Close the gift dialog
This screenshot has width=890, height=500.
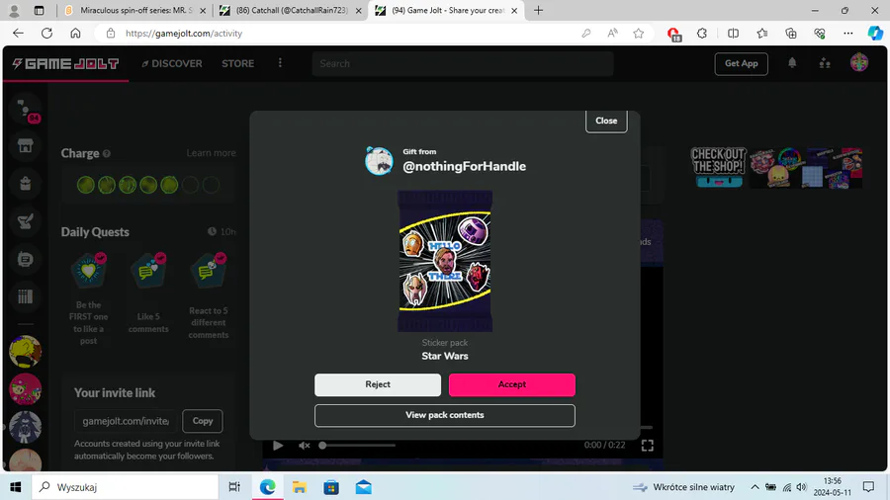coord(606,121)
